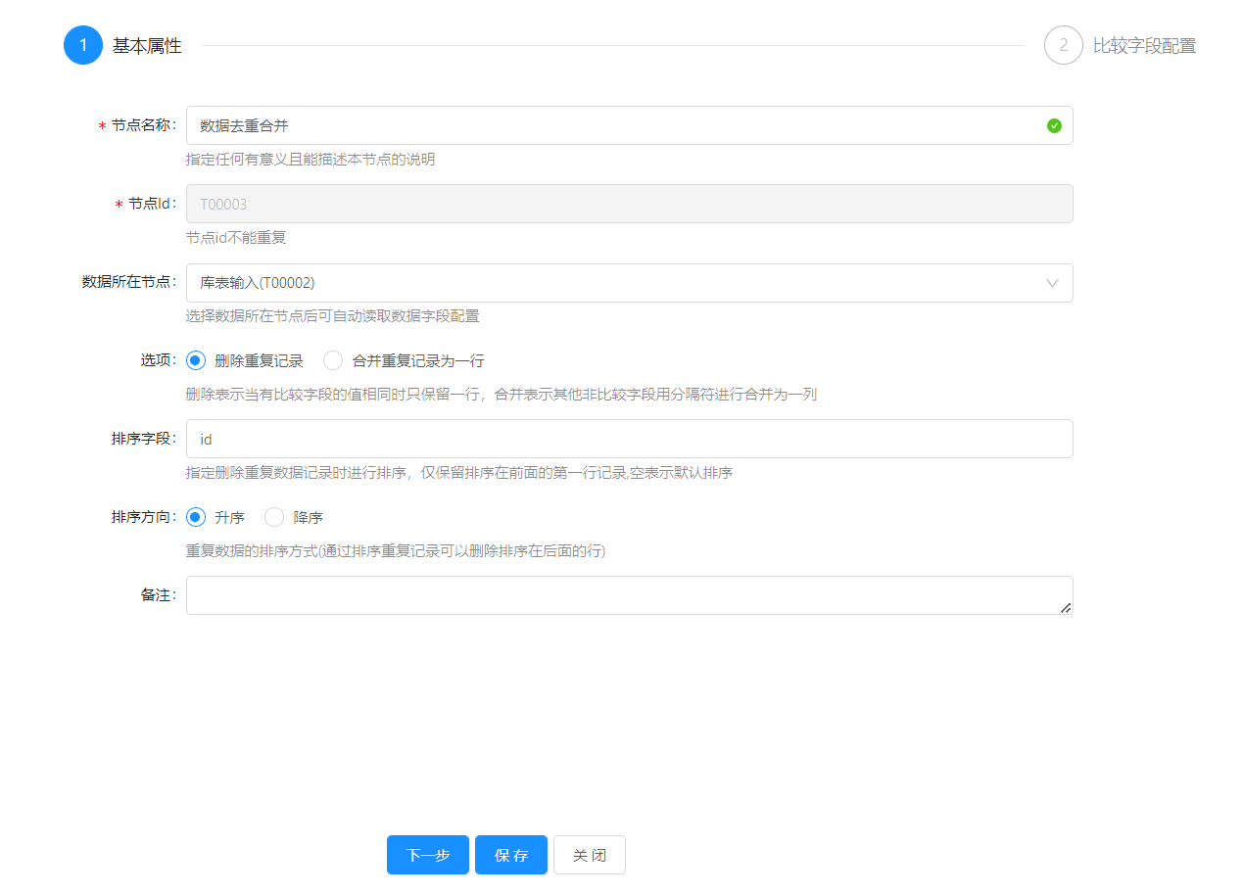The height and width of the screenshot is (894, 1243).
Task: Expand the 数据所在节点 dropdown arrow
Action: point(1052,283)
